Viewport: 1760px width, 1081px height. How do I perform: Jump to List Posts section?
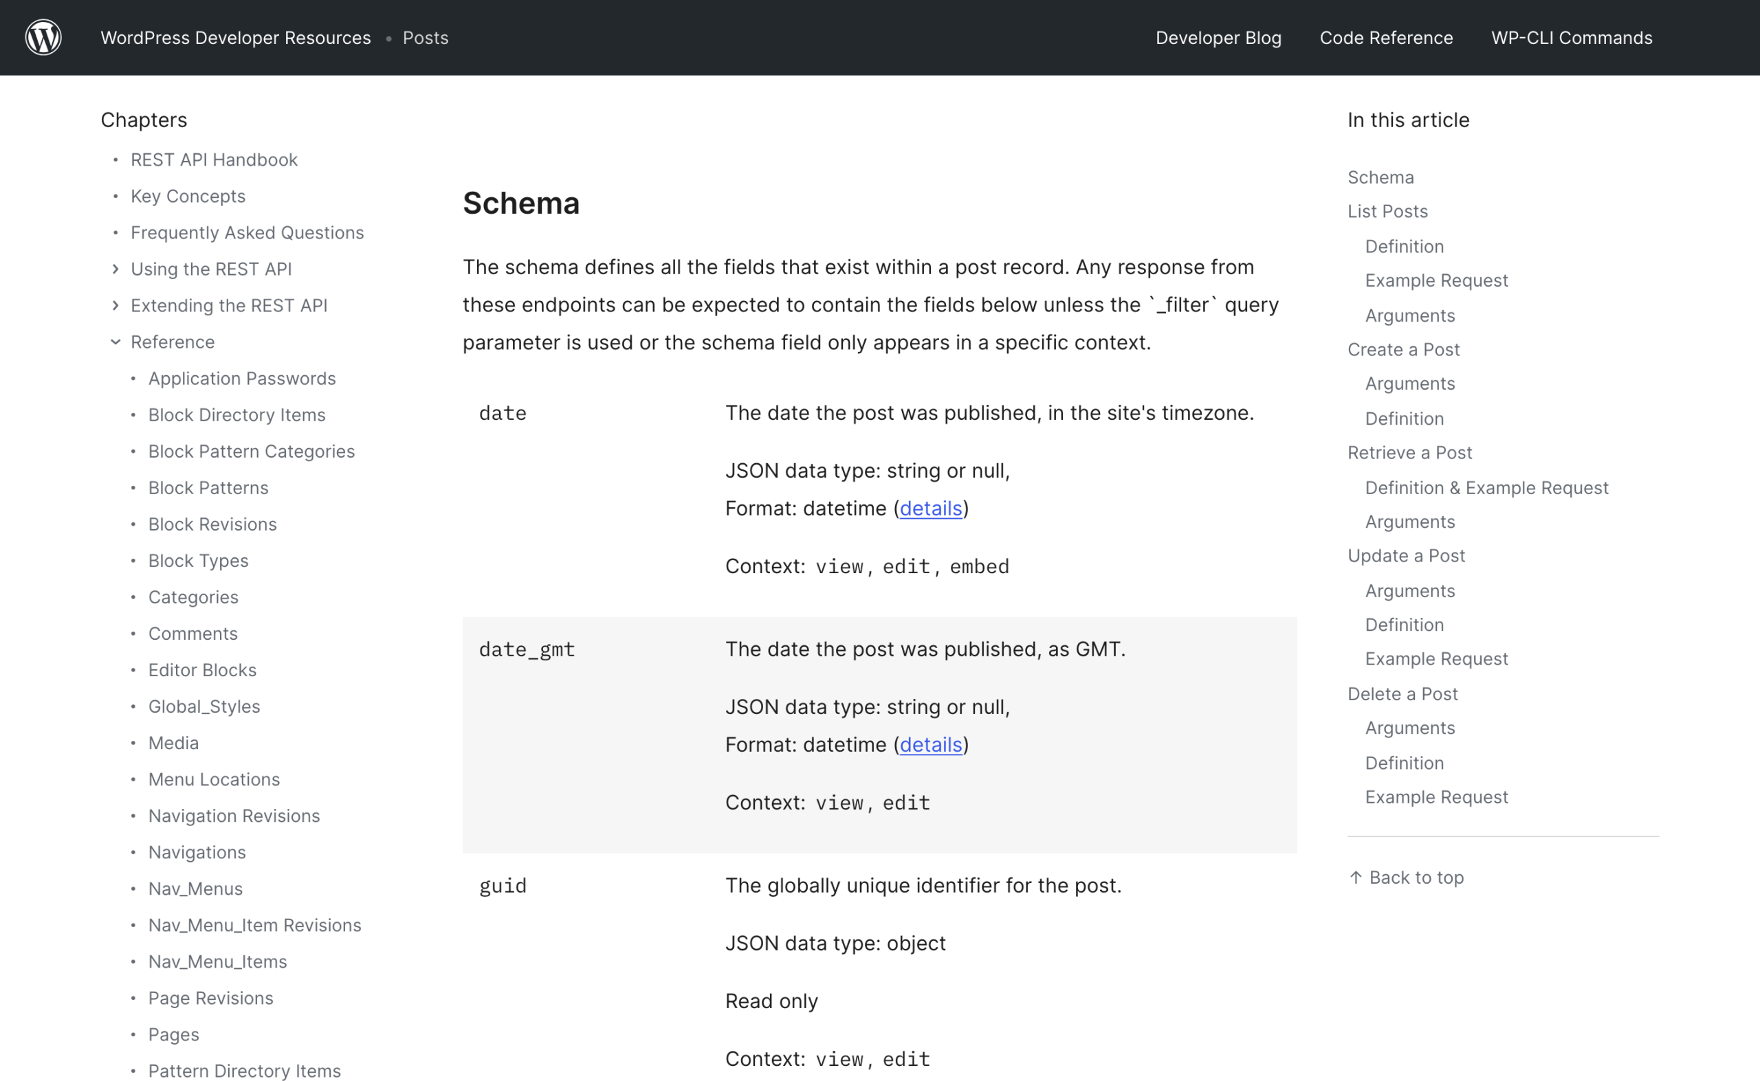pos(1387,212)
